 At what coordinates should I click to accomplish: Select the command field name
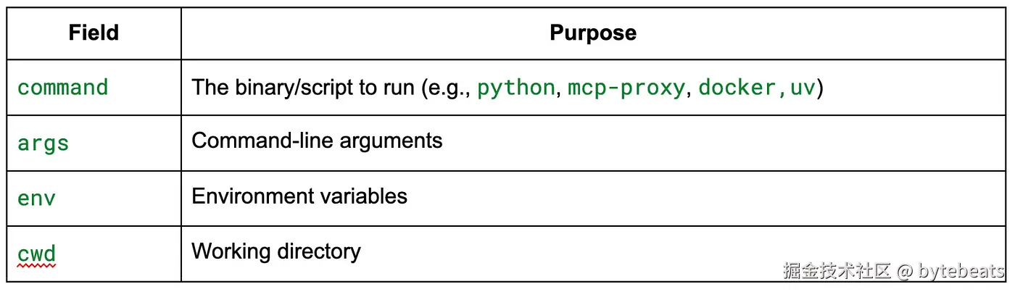coord(62,88)
